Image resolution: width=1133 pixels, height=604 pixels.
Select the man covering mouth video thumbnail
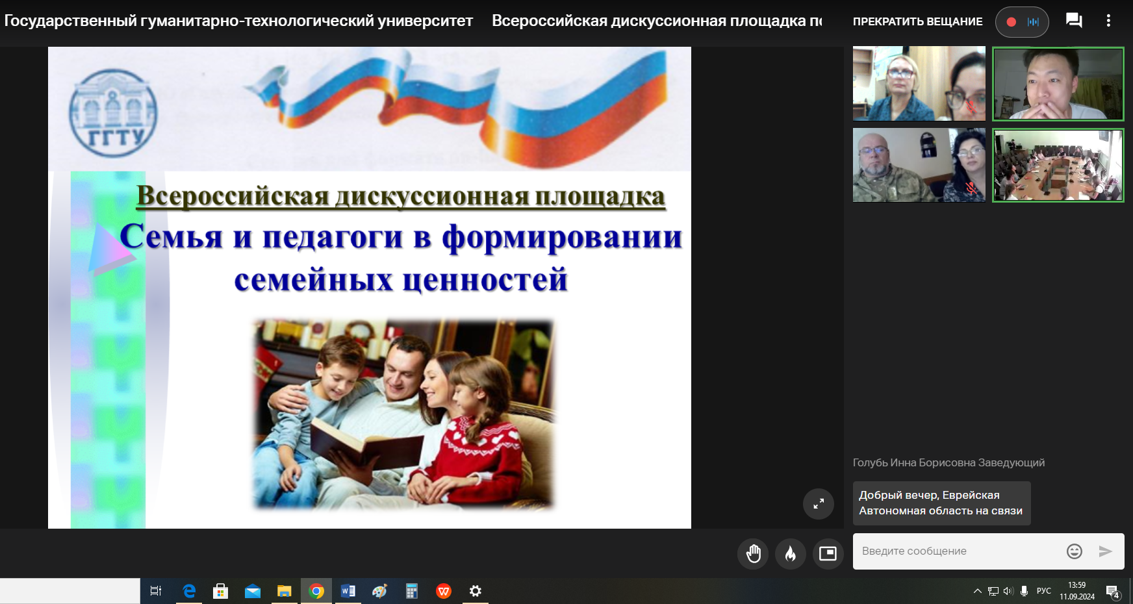(1058, 83)
